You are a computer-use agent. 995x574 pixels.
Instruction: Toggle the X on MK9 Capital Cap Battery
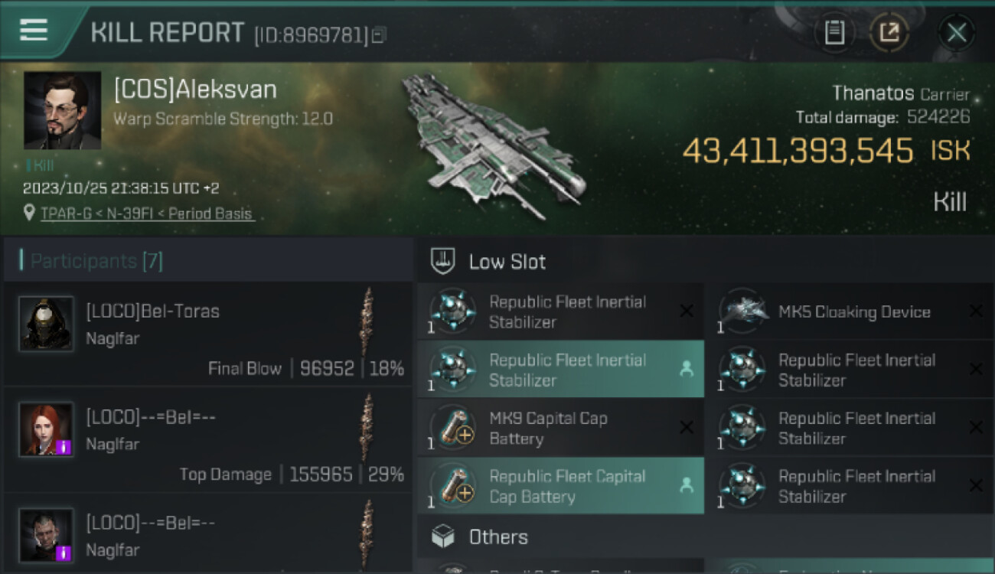(x=687, y=428)
